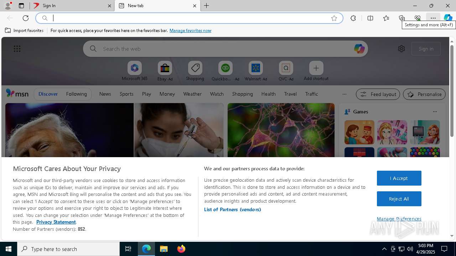
Task: Open Task View on taskbar
Action: 128,249
